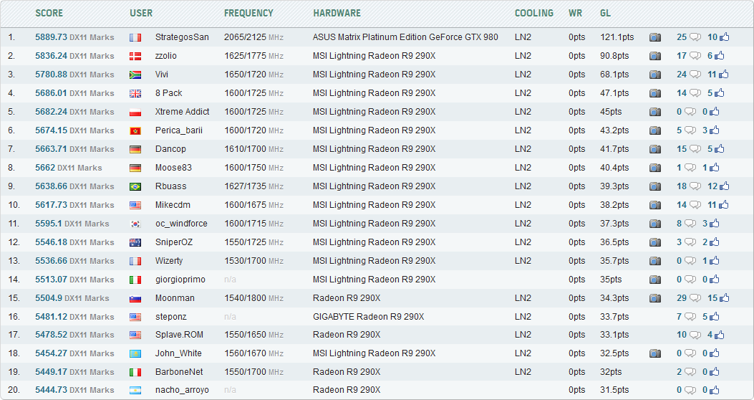Screen dimensions: 754x400
Task: Open SniperOZ user profile
Action: coord(174,242)
